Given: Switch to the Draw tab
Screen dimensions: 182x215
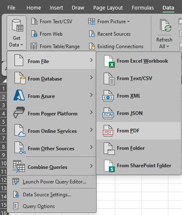Looking at the screenshot, I should click(78, 8).
